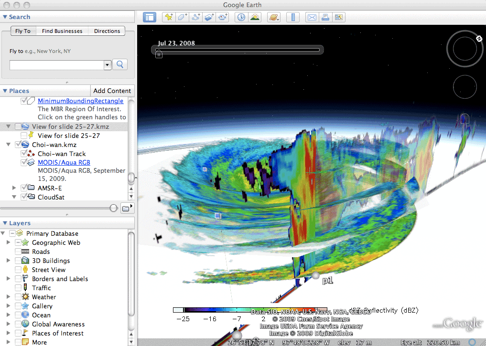Uncheck the Choi-wan Track checkbox
The image size is (486, 346).
pos(24,154)
